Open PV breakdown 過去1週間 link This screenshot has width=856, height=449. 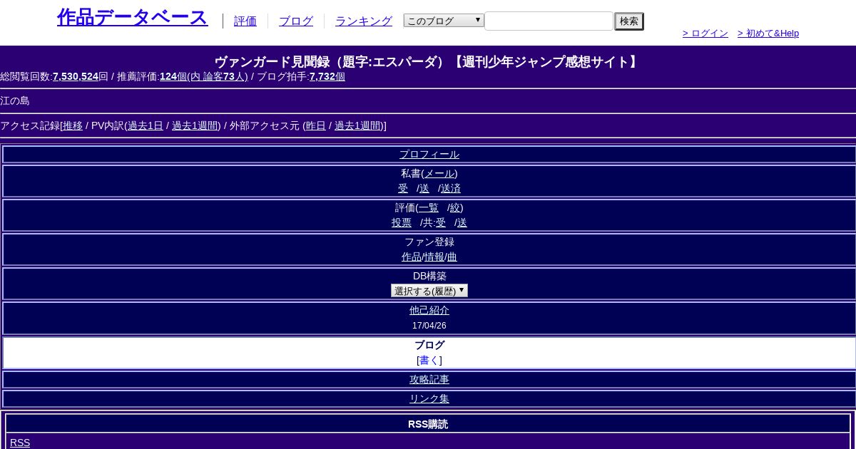195,125
